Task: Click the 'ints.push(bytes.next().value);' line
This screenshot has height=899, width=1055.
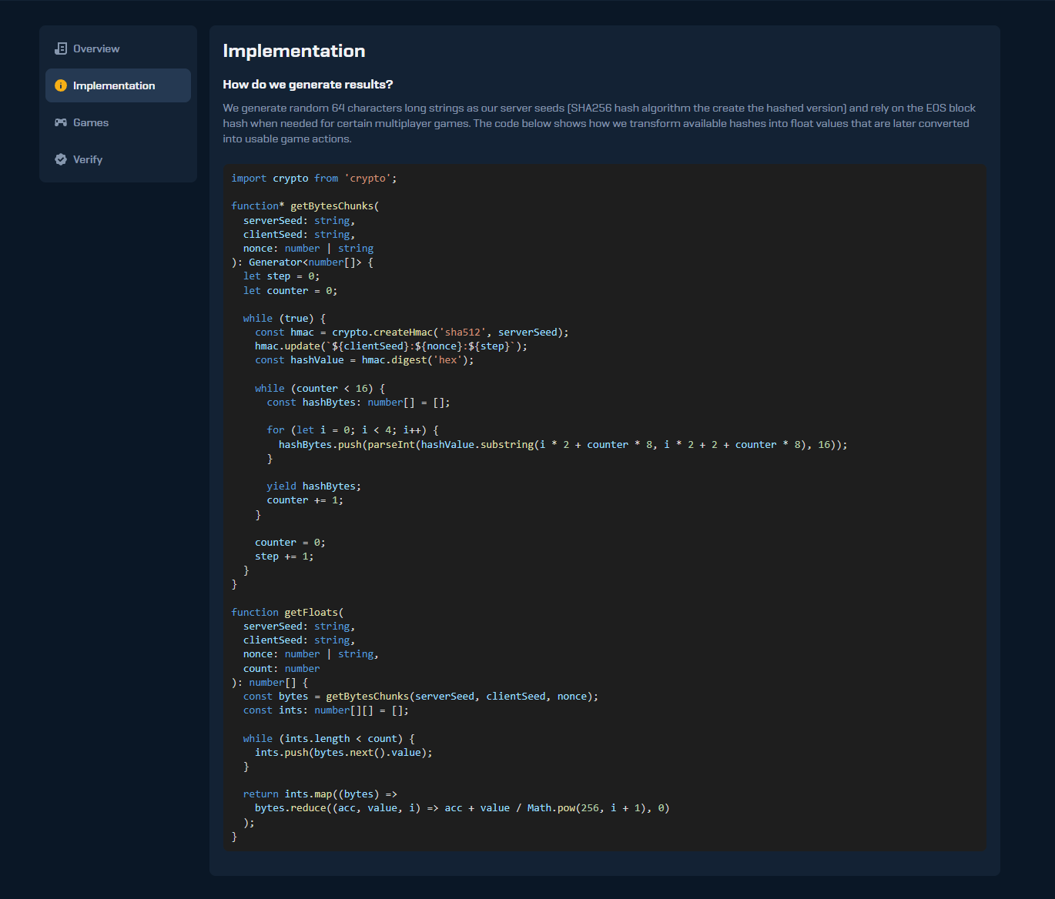Action: [343, 753]
